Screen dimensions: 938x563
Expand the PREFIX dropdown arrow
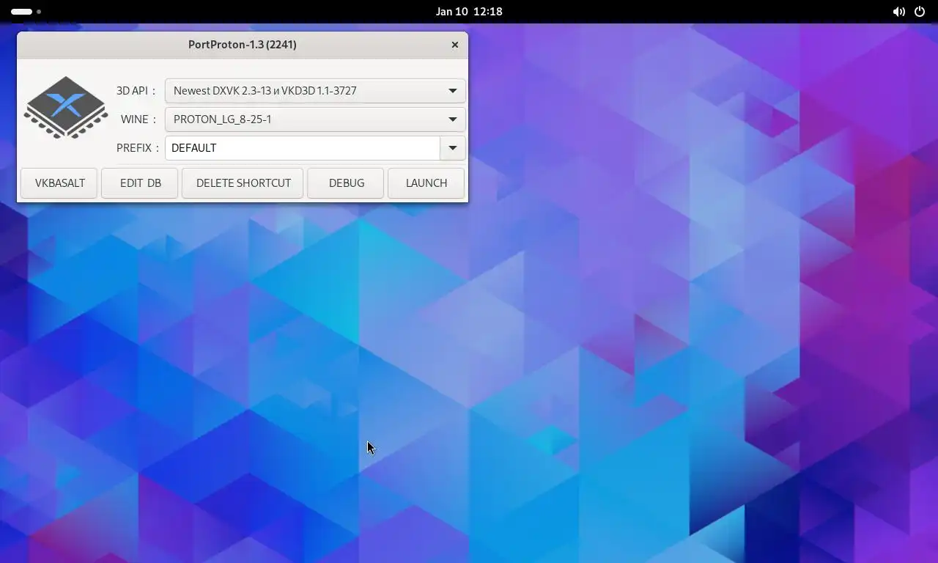453,148
